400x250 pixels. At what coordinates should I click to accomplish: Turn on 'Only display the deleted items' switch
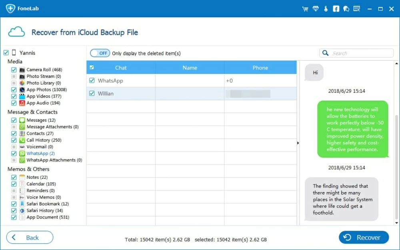click(100, 53)
